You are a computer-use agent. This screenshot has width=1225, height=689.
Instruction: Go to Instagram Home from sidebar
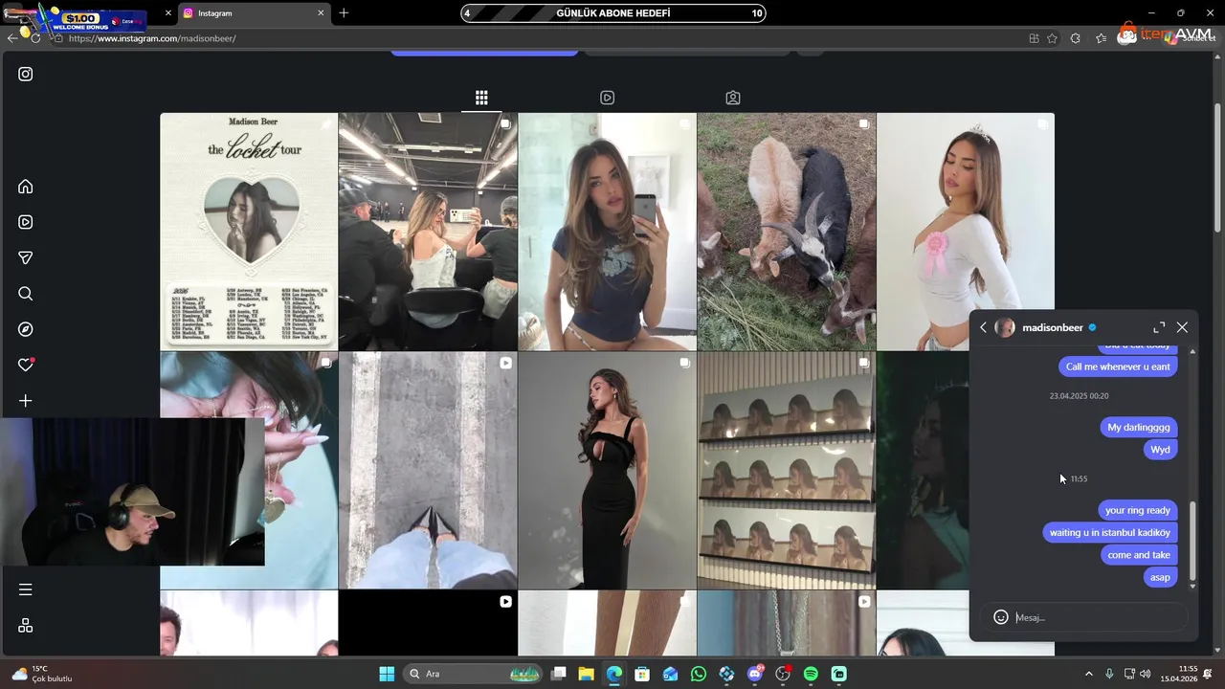point(26,187)
